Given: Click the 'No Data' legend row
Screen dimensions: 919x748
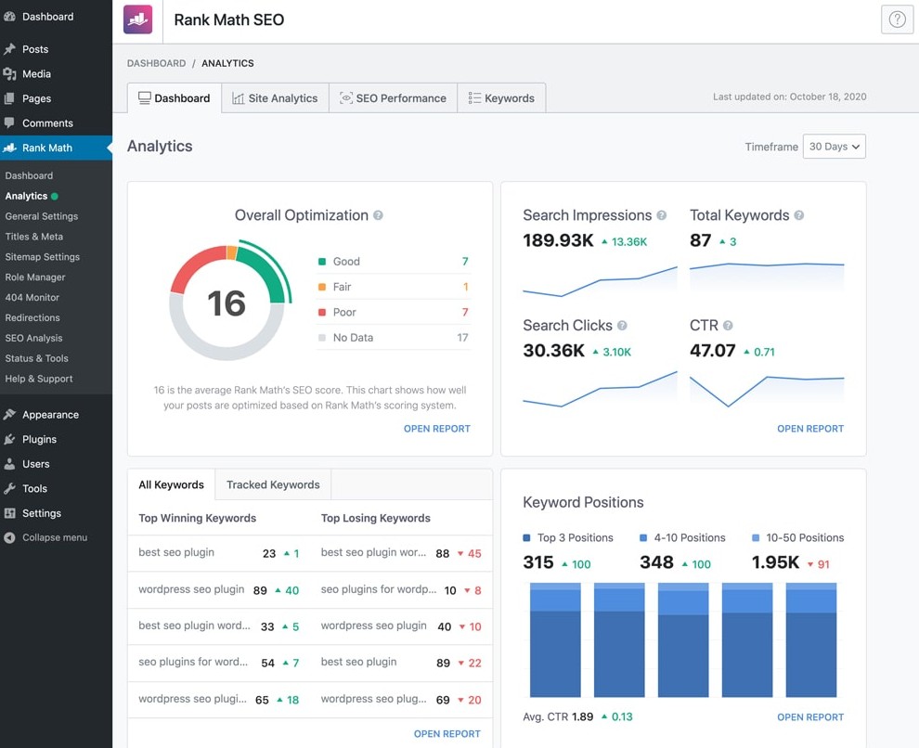Looking at the screenshot, I should (x=394, y=338).
